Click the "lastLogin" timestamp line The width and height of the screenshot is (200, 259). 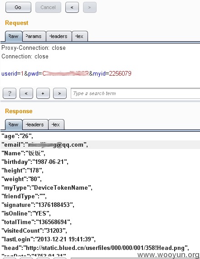pyautogui.click(x=49, y=239)
